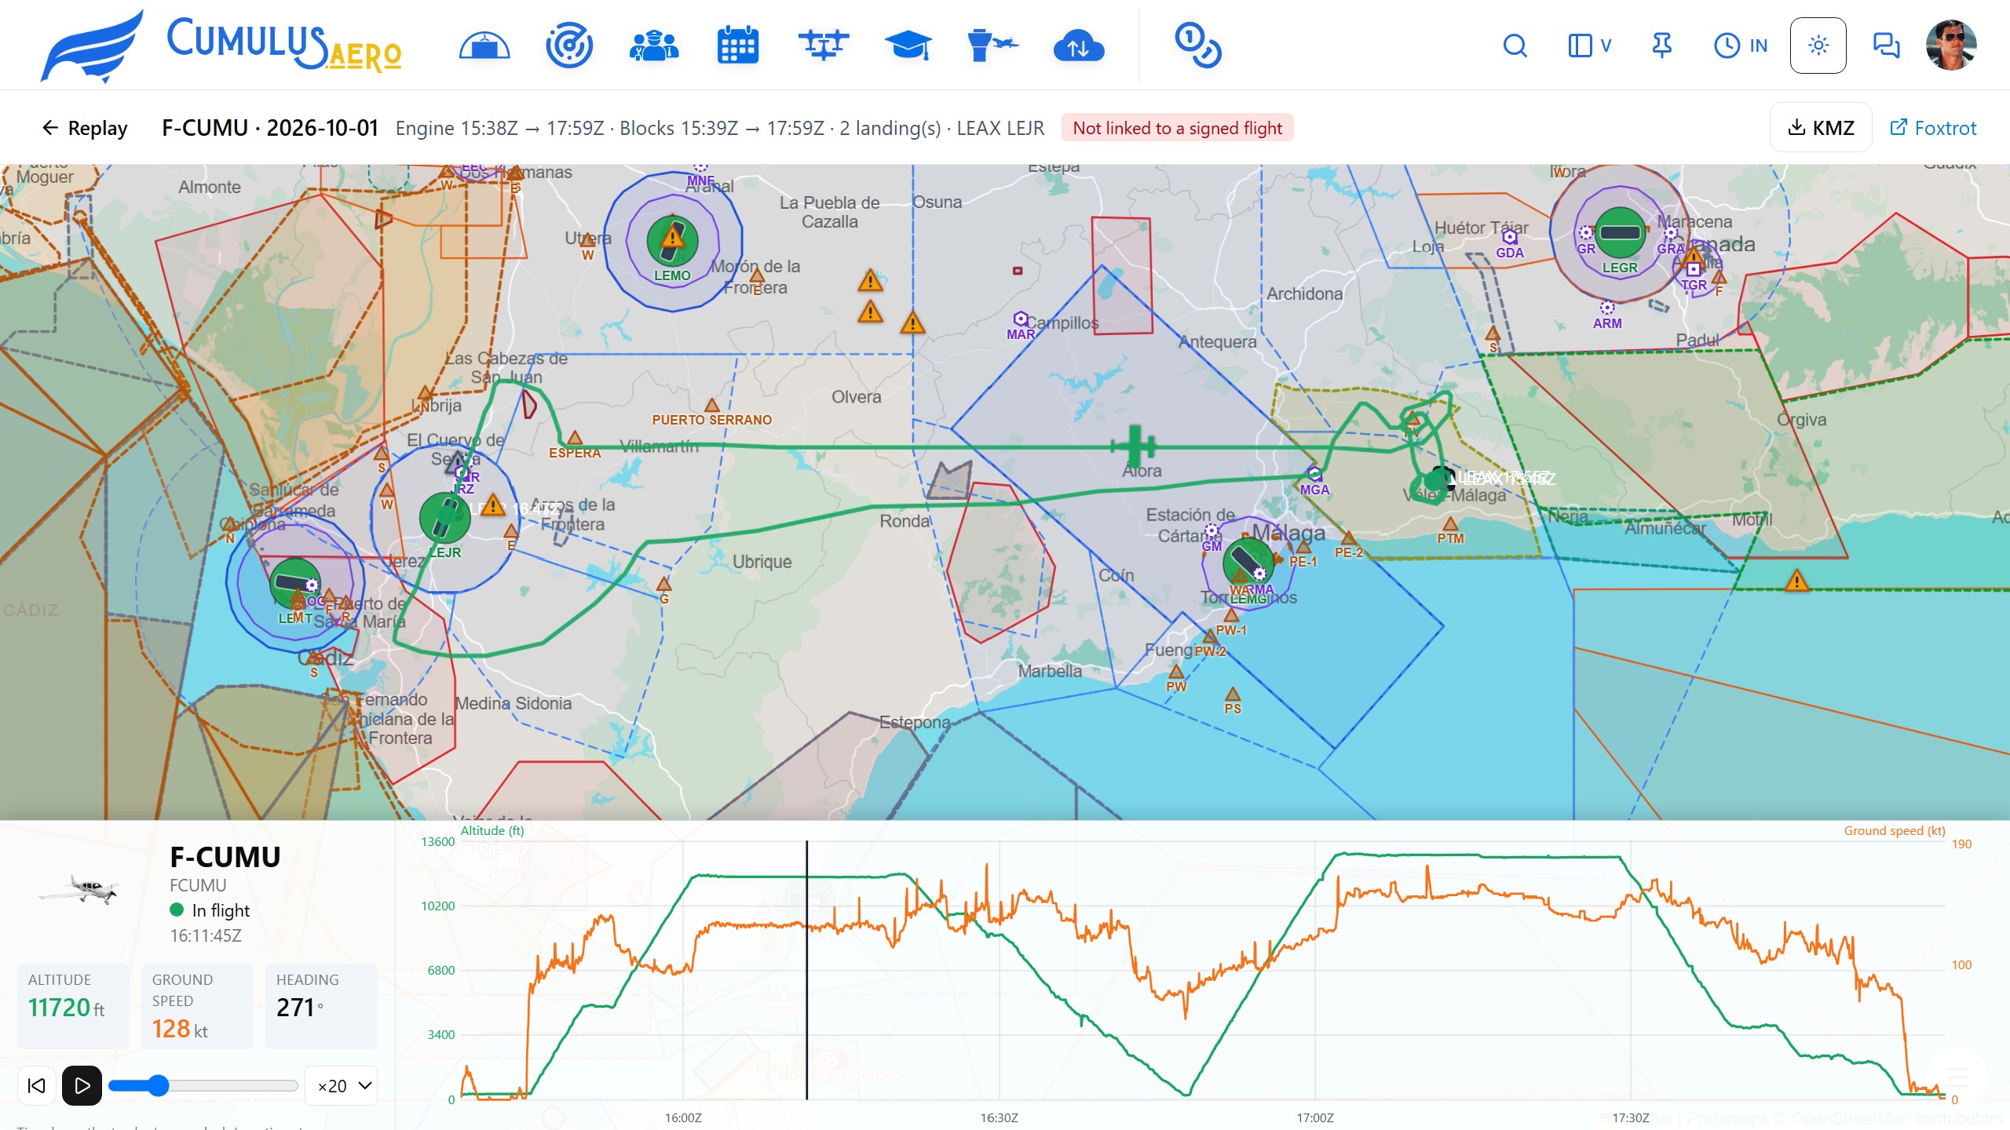2010x1130 pixels.
Task: Open the calendar schedule icon
Action: 738,46
